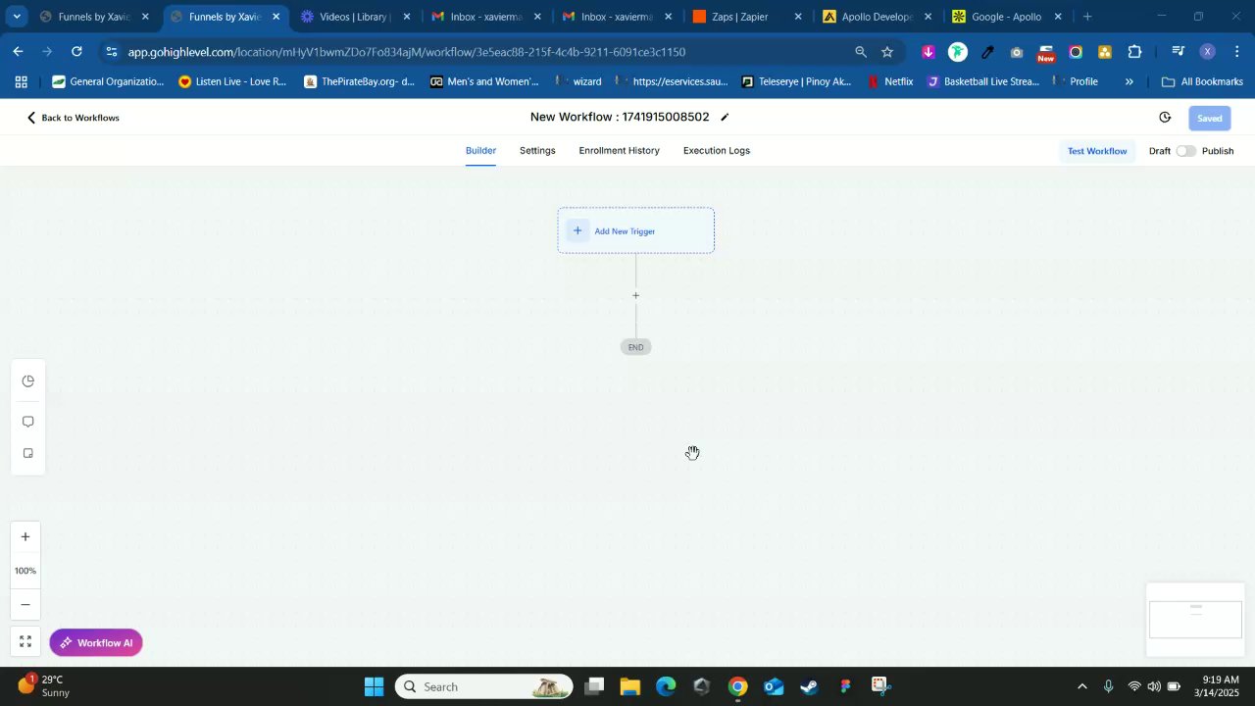Open the stats view from the left sidebar

click(x=27, y=381)
